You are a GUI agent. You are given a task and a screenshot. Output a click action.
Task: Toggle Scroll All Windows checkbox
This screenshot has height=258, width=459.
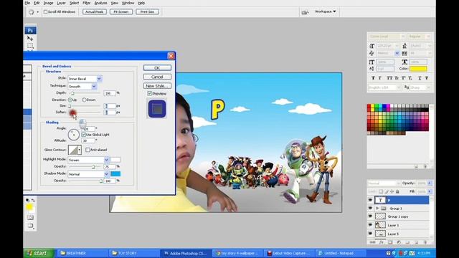click(x=45, y=12)
